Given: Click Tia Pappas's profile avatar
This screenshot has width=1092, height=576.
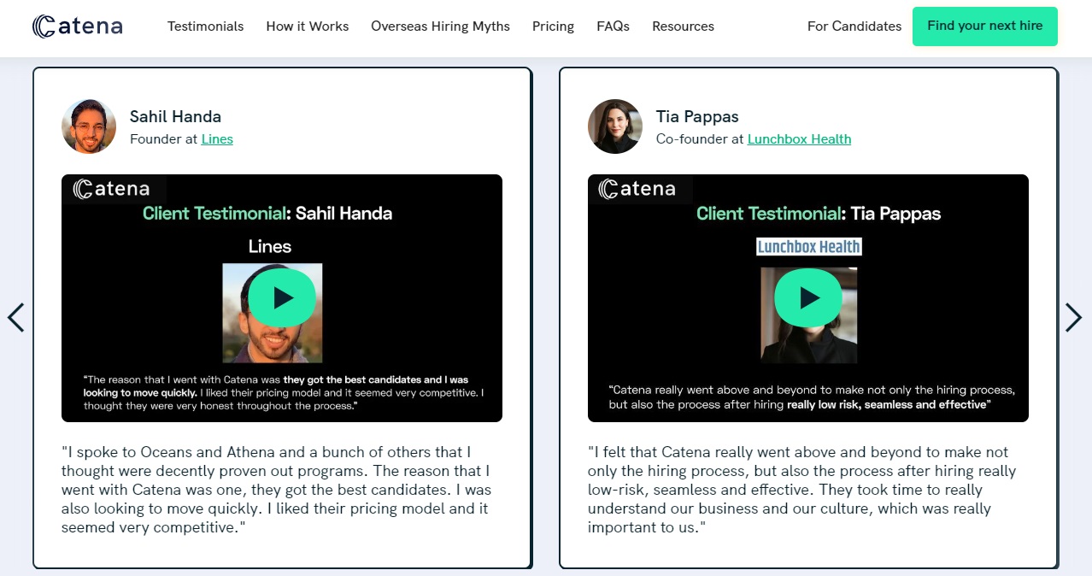Looking at the screenshot, I should pos(615,126).
